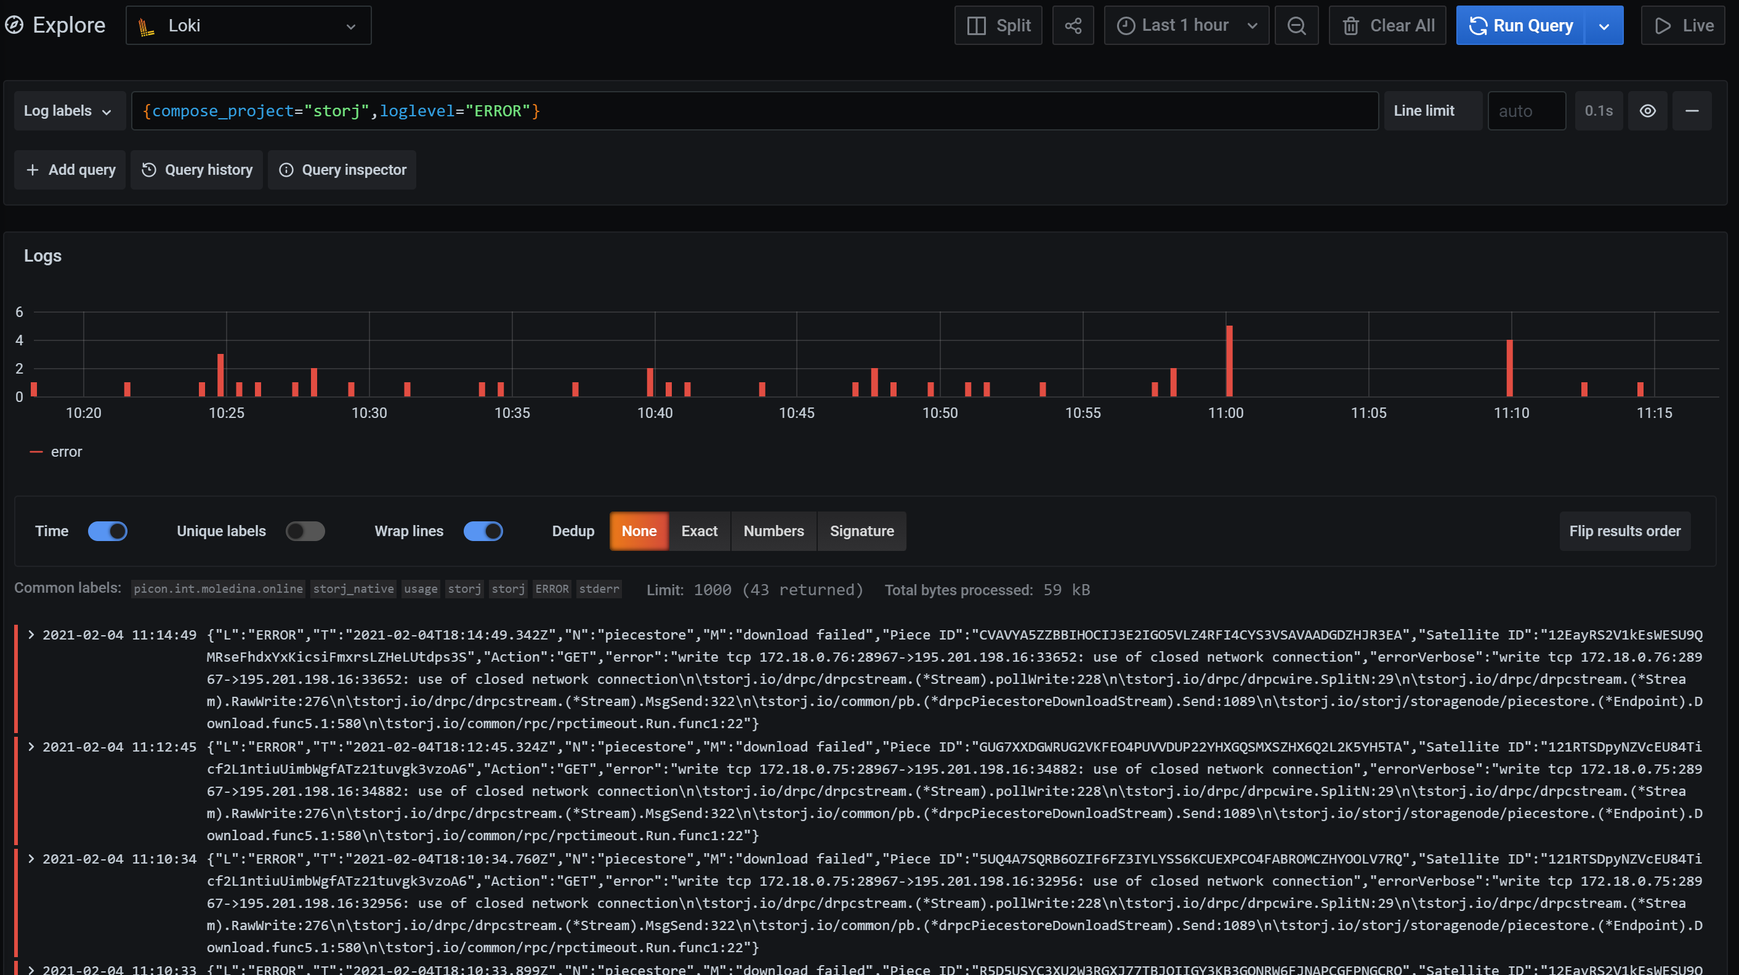Click the zoom out time range icon
The height and width of the screenshot is (975, 1739).
coord(1296,26)
